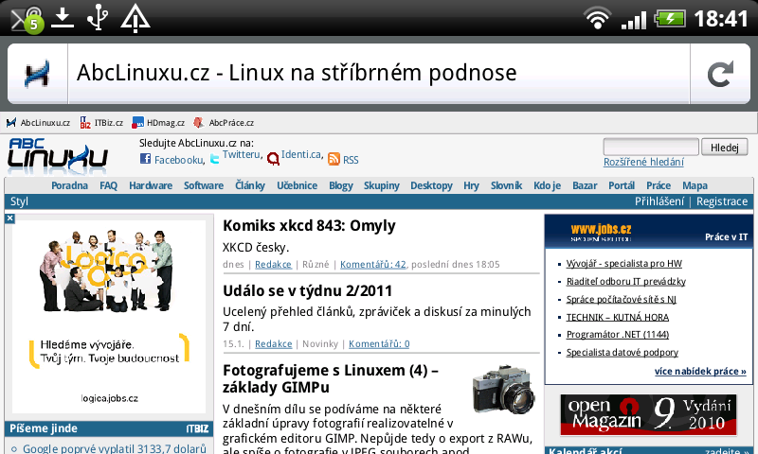Tap the browser reload icon

719,74
